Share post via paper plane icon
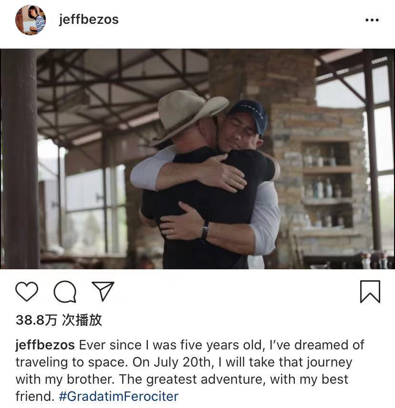 (x=103, y=291)
